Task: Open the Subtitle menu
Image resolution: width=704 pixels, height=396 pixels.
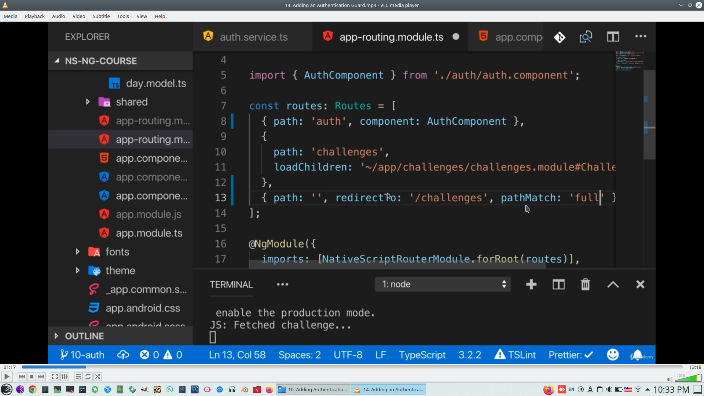Action: pyautogui.click(x=101, y=16)
